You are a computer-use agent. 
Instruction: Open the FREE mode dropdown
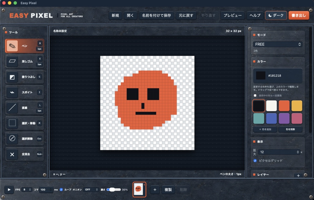278,44
